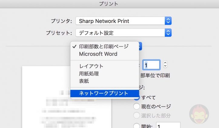Click the document preview page
219x128 pixels.
(x=66, y=97)
